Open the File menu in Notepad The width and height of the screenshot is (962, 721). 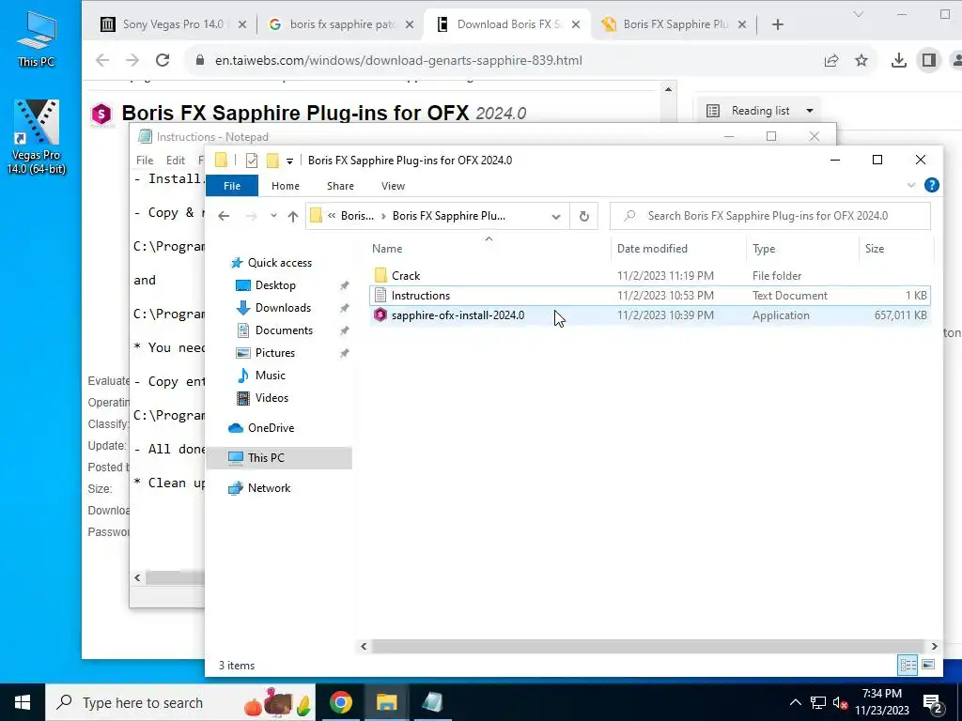pyautogui.click(x=145, y=160)
